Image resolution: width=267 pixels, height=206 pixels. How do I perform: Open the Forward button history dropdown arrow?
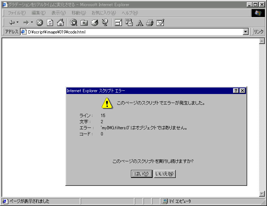click(32, 22)
